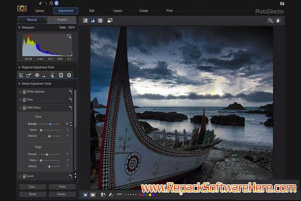Image resolution: width=301 pixels, height=201 pixels.
Task: Toggle the HDR Effect checkbox
Action: [x=24, y=108]
